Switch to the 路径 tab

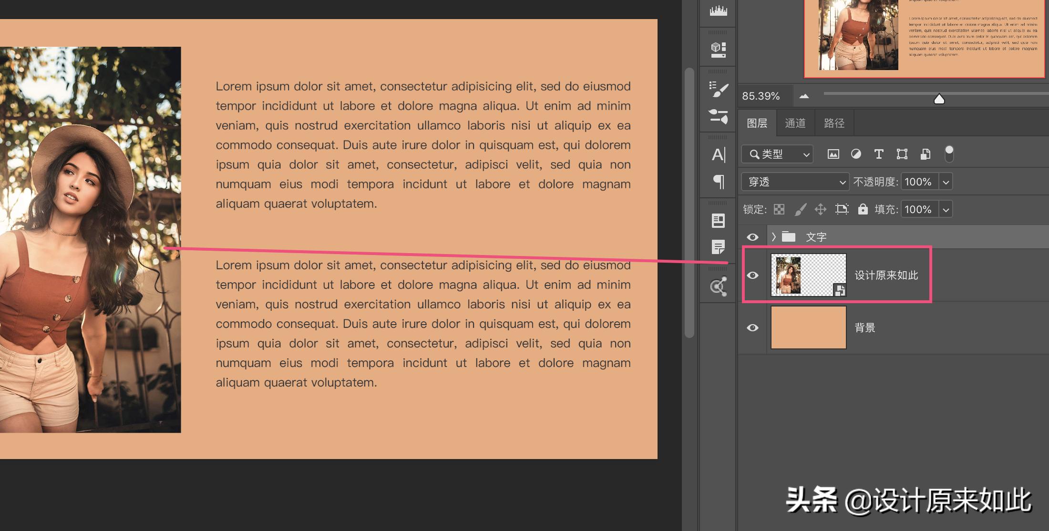point(834,123)
